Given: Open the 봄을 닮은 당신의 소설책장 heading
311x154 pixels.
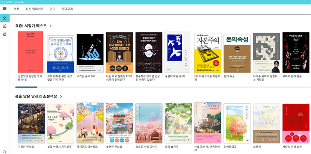Looking at the screenshot, I should [x=36, y=97].
